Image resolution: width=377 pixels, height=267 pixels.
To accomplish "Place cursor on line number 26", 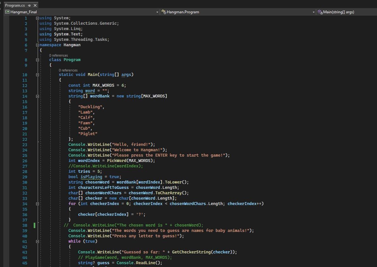I will point(25,161).
